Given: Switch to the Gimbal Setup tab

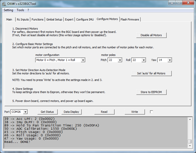Looking at the screenshot, I should pyautogui.click(x=54, y=19).
